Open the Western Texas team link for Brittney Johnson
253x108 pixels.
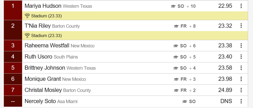[x=81, y=68]
